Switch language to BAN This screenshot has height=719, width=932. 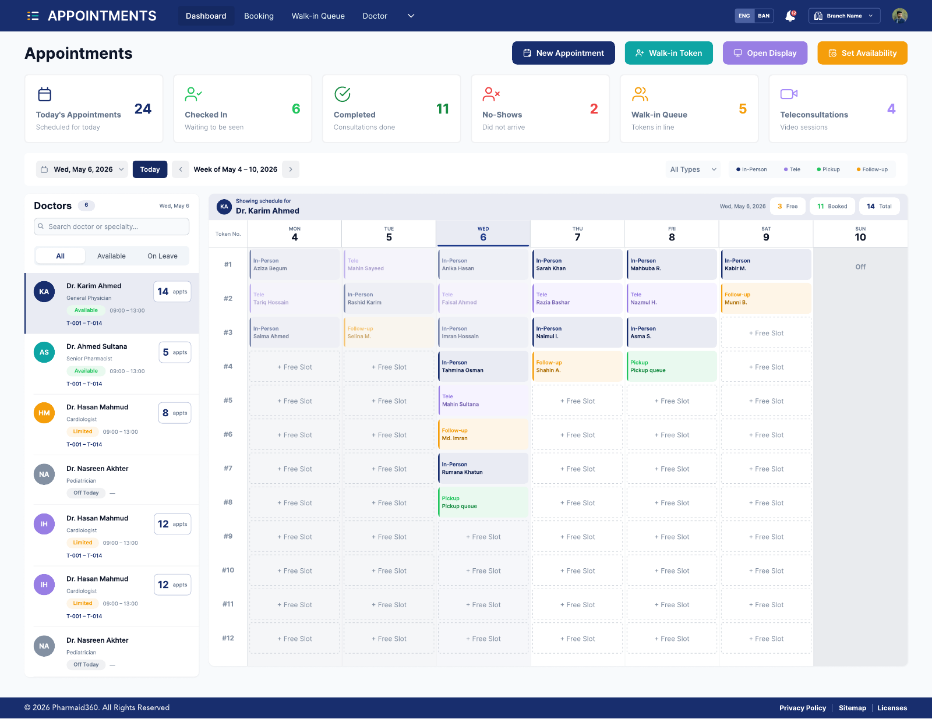pyautogui.click(x=764, y=16)
